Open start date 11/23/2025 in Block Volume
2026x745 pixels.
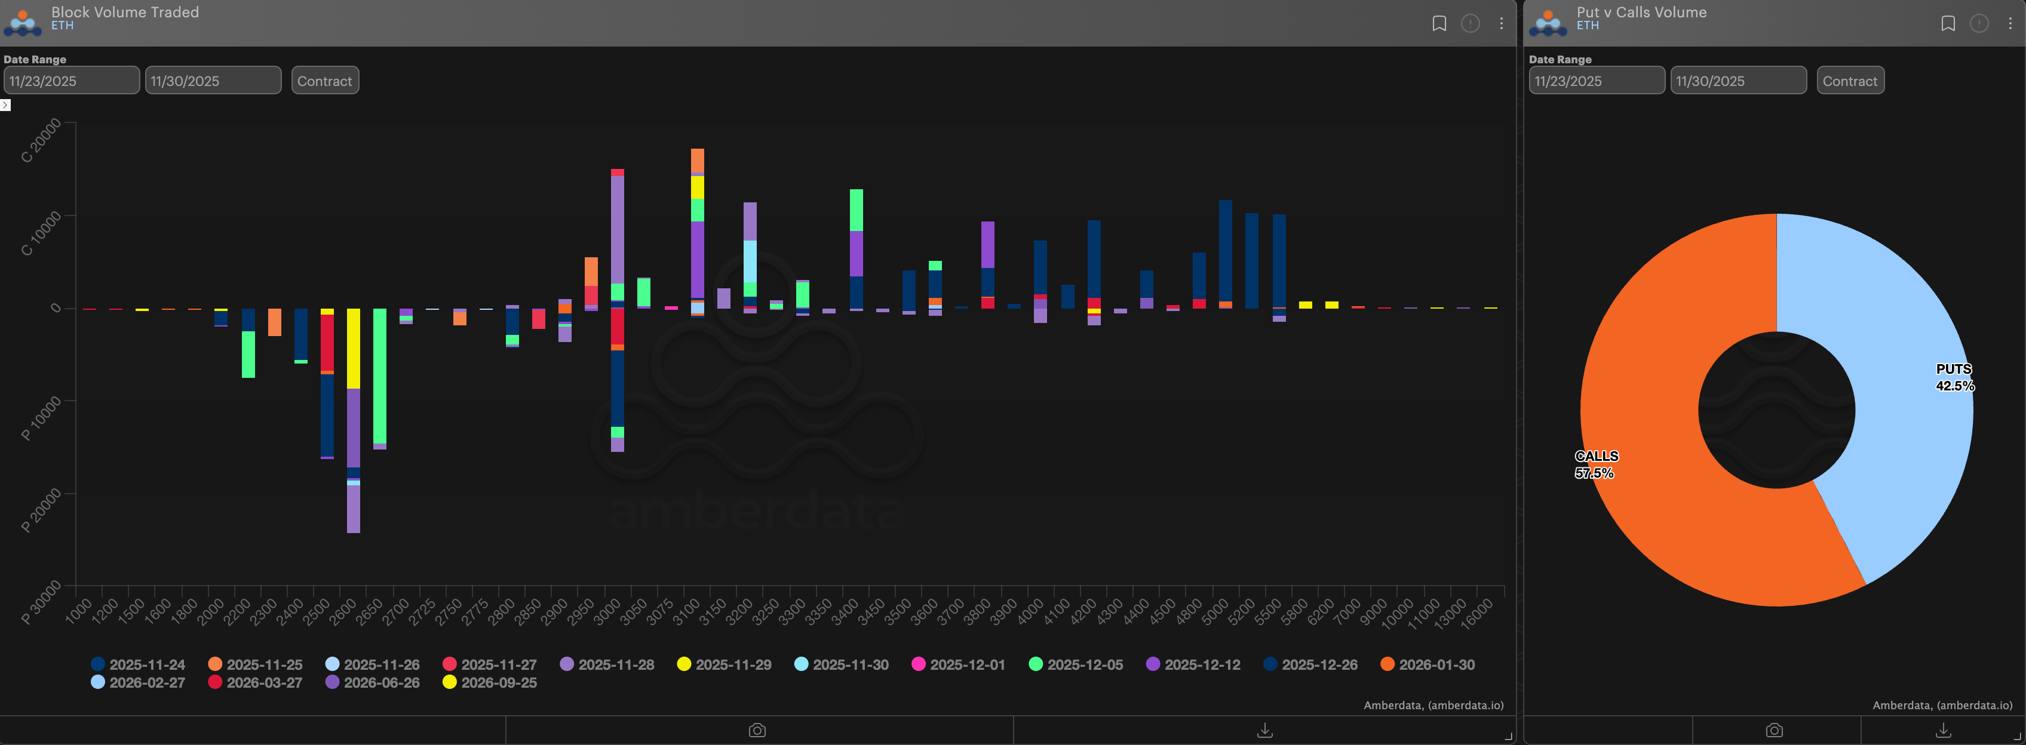point(71,80)
